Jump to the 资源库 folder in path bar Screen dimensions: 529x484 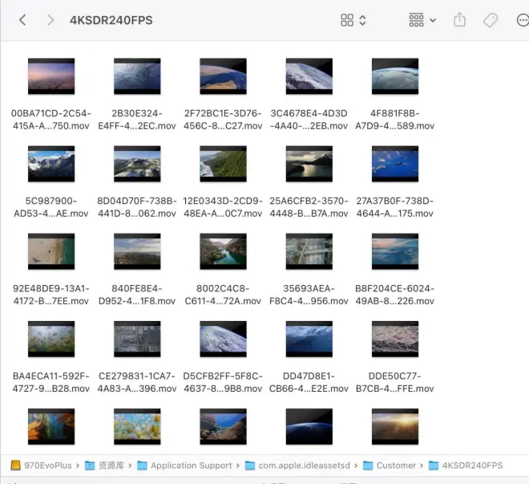pyautogui.click(x=104, y=466)
